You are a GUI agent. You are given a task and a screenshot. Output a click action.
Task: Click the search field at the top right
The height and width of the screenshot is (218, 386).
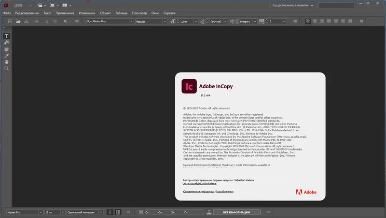336,5
